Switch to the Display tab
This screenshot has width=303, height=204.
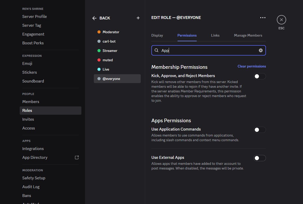point(157,35)
